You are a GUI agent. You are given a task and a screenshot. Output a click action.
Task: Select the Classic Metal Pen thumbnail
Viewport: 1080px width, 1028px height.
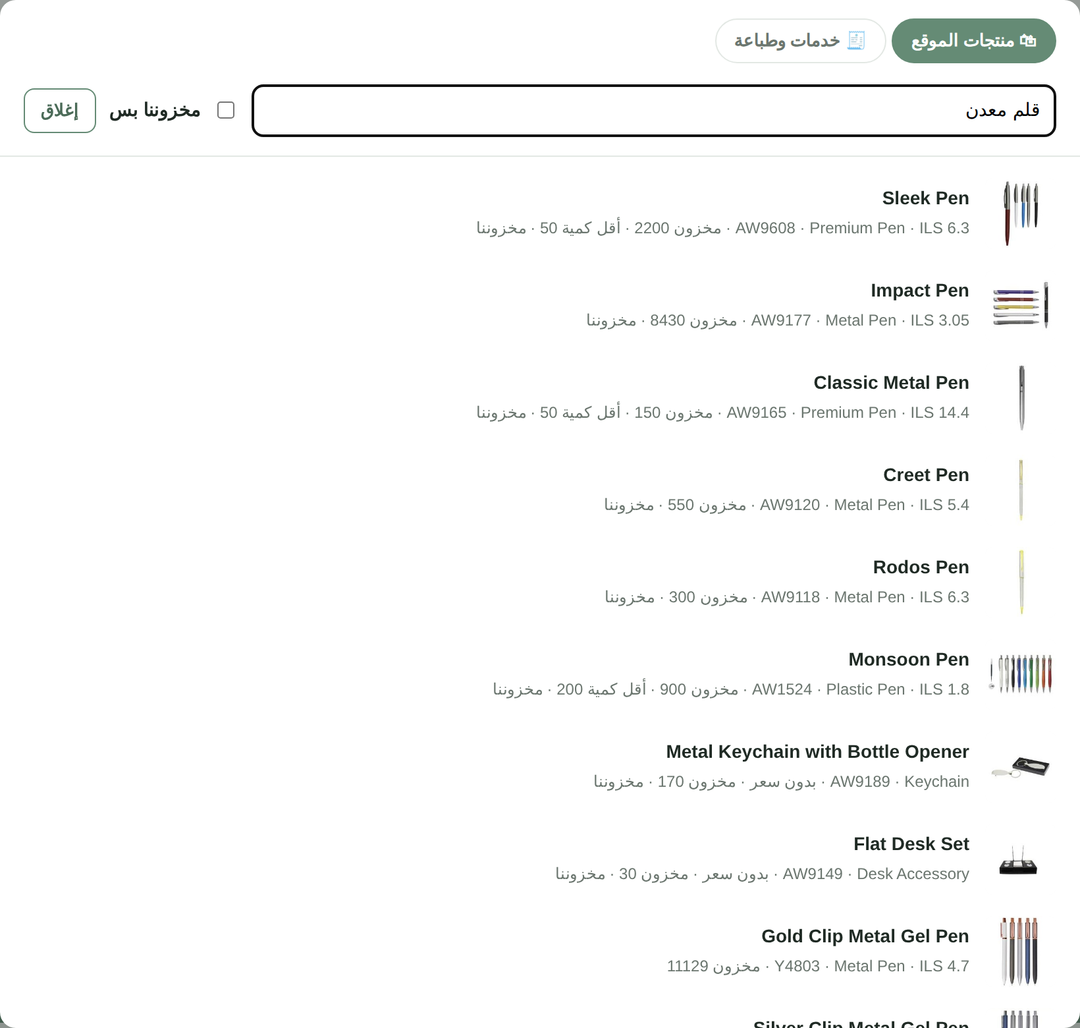(x=1021, y=398)
